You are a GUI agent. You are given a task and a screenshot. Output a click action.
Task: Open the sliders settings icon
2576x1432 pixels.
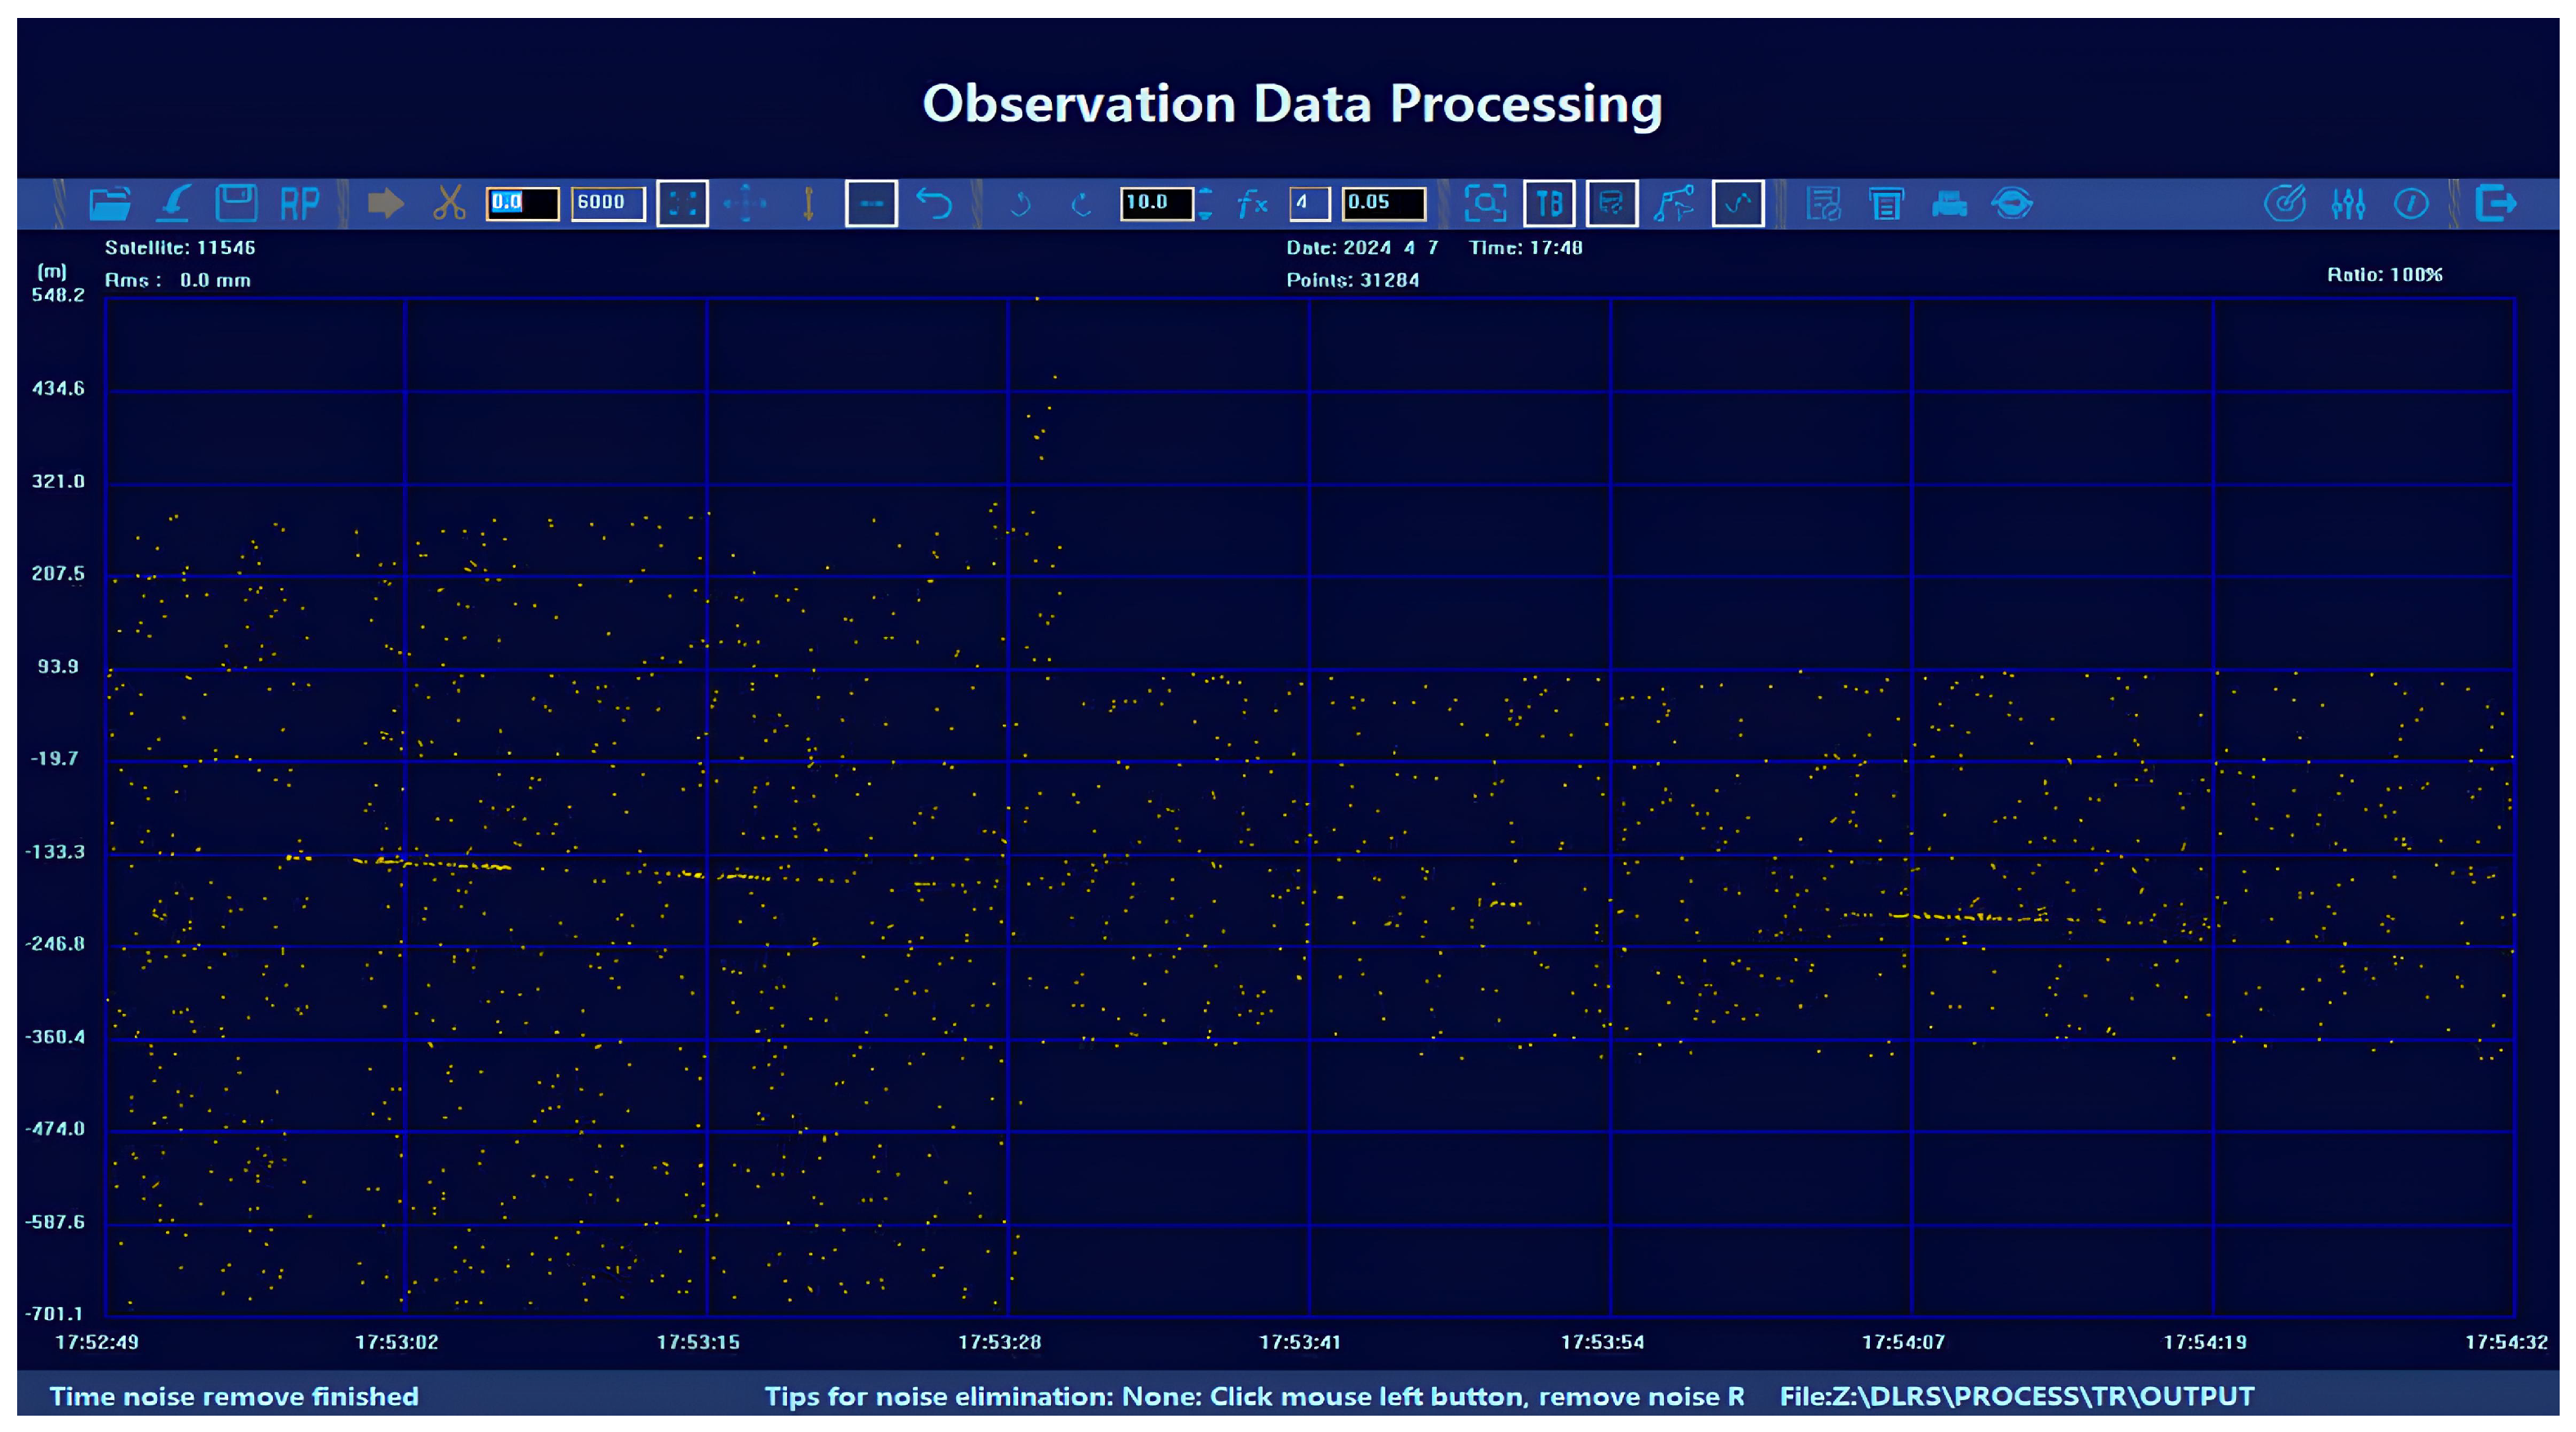tap(2348, 204)
